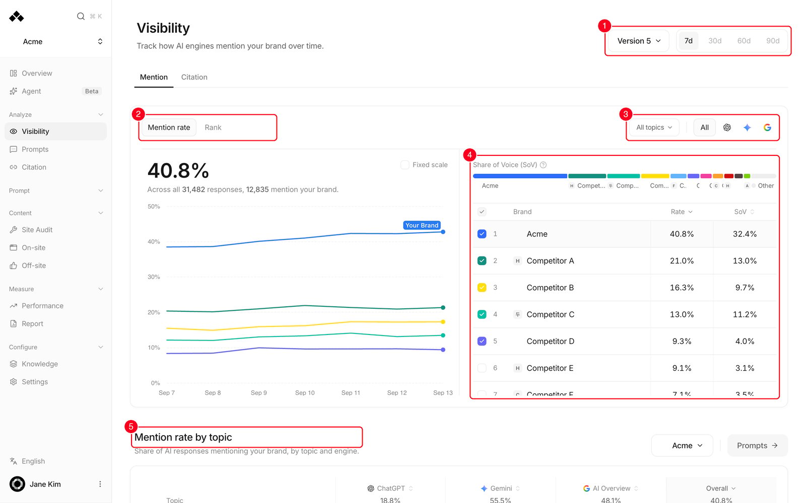Set the time range to 60d
Image resolution: width=806 pixels, height=503 pixels.
pyautogui.click(x=744, y=41)
